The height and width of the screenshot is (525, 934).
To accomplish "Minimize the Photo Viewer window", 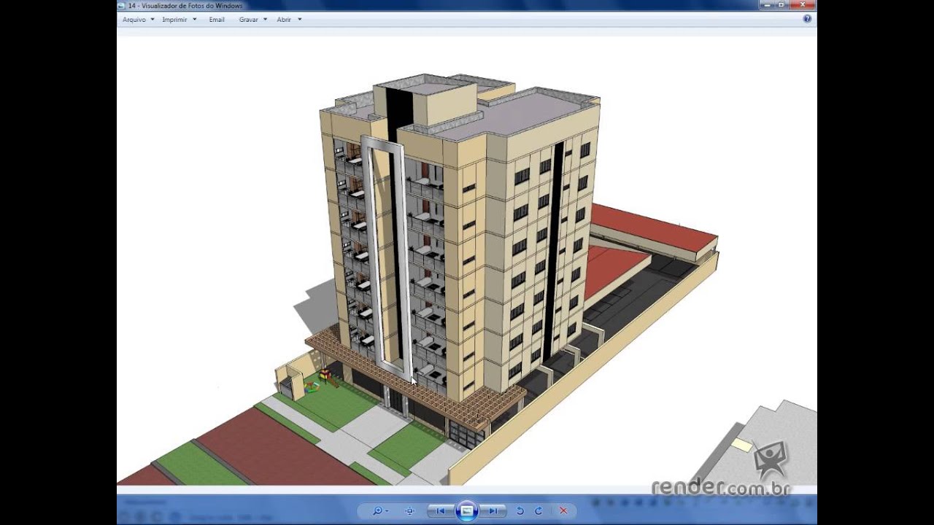I will [766, 4].
